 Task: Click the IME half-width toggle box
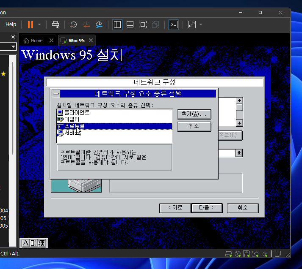click(34, 243)
